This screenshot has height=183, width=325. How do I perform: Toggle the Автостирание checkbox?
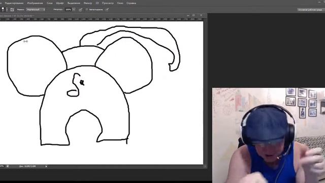[87, 10]
